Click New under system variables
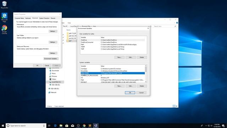The image size is (227, 128). click(x=120, y=86)
